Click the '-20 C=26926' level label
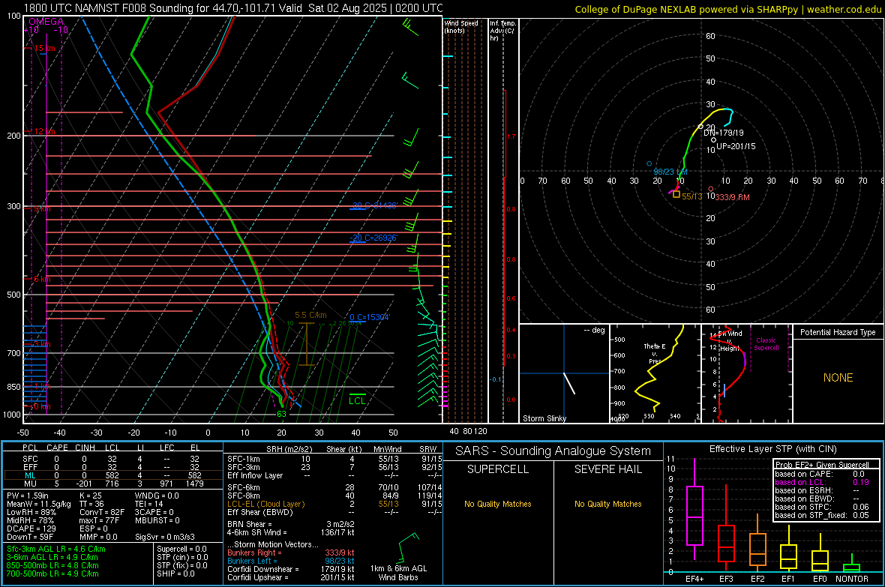 (373, 238)
